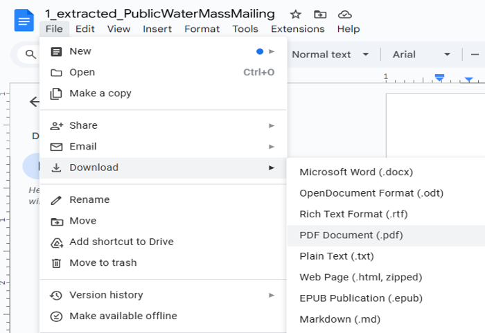Click the Google Docs home icon
This screenshot has width=485, height=333.
click(x=24, y=20)
